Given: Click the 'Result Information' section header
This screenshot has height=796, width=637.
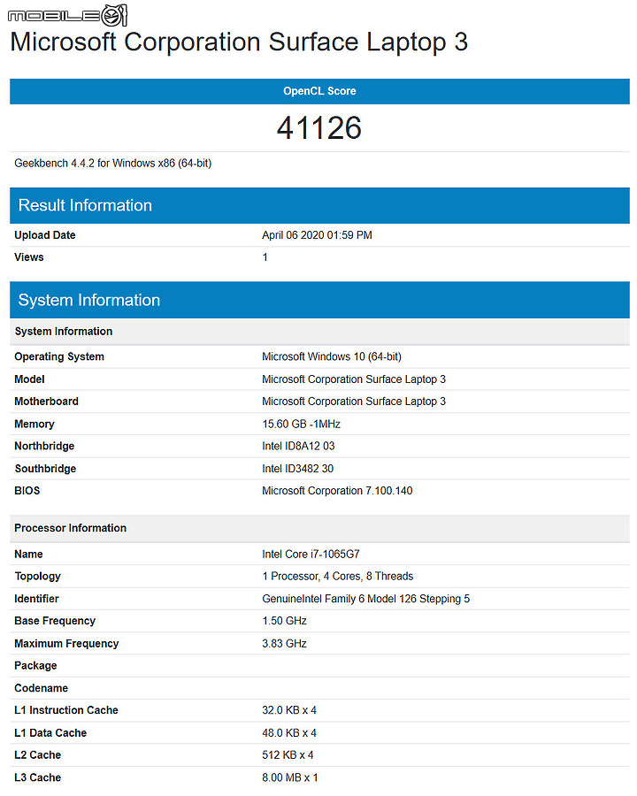Looking at the screenshot, I should 319,205.
